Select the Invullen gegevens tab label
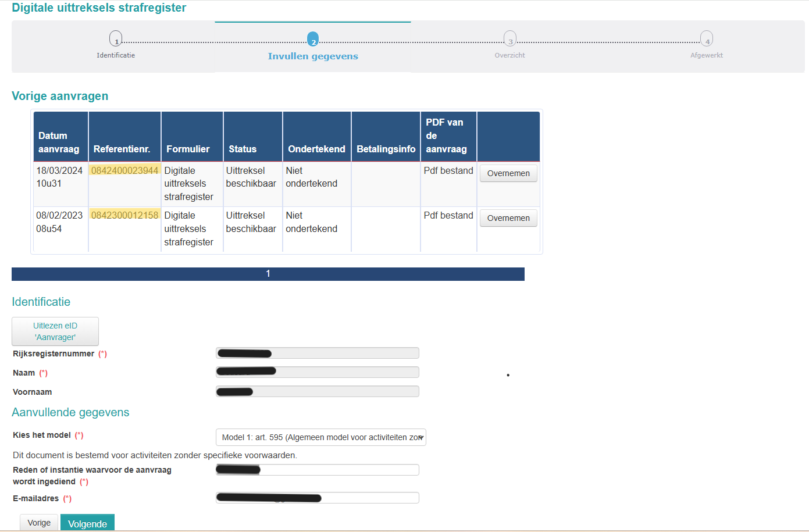Screen dimensions: 809x532 [313, 56]
